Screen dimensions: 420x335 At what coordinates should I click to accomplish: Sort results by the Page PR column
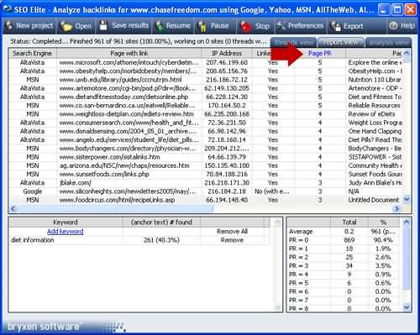pos(320,53)
